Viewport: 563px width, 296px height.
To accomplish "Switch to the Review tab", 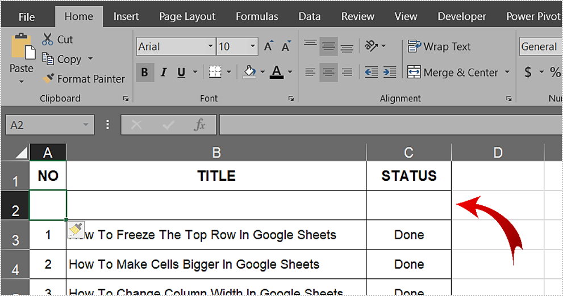I will 357,16.
